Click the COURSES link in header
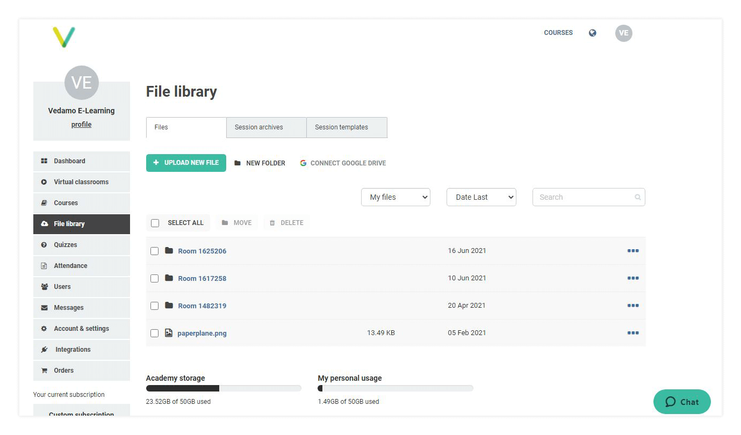Image resolution: width=741 pixels, height=435 pixels. coord(558,33)
